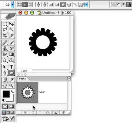This screenshot has width=132, height=123.
Task: Select Line shape in options bar
Action: pyautogui.click(x=75, y=5)
